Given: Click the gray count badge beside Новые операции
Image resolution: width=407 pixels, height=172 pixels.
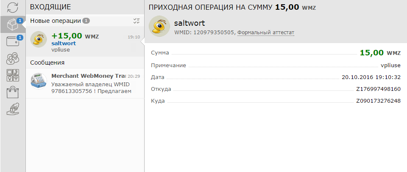Looking at the screenshot, I should [86, 21].
